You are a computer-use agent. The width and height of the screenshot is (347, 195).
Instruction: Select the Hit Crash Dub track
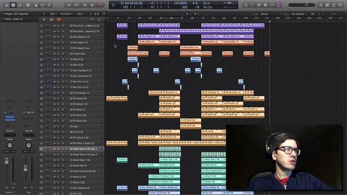click(x=72, y=54)
